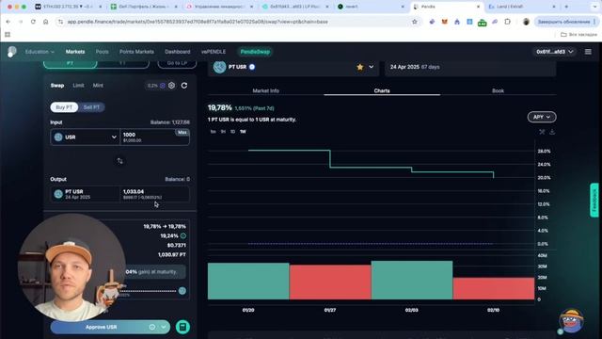Switch to the Lend | Extrafi browser tab
This screenshot has height=339, width=602.
coord(521,7)
